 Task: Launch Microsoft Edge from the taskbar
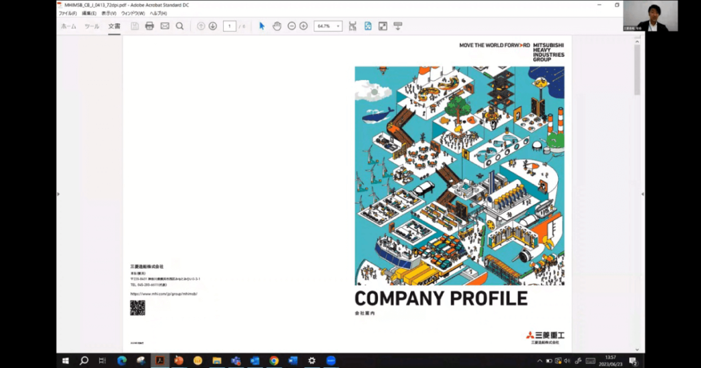122,360
